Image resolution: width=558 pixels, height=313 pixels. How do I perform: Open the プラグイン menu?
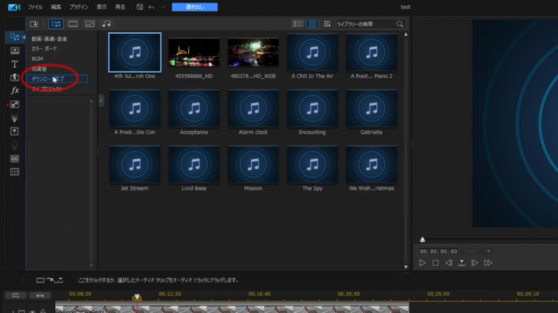click(79, 7)
